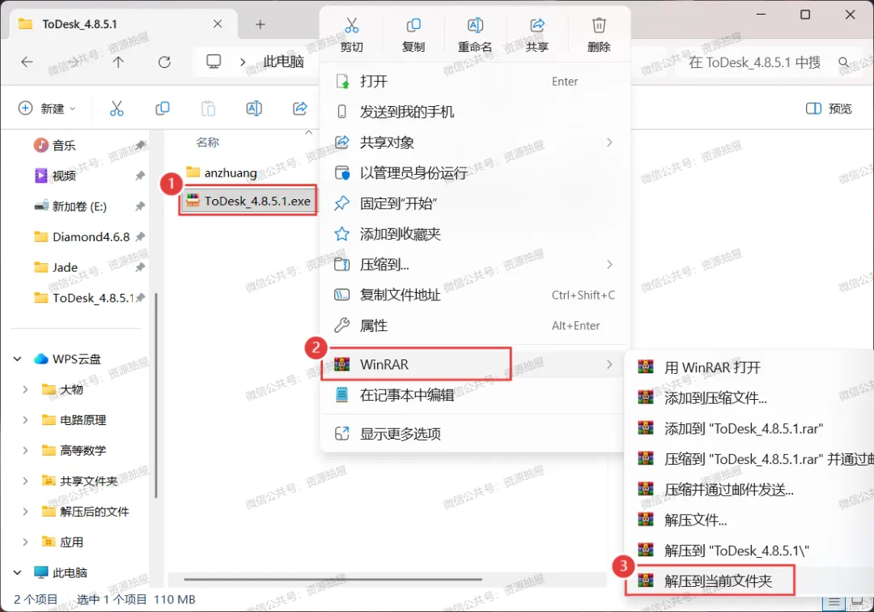The width and height of the screenshot is (874, 612).
Task: Choose 显示更多选项
Action: click(x=475, y=434)
